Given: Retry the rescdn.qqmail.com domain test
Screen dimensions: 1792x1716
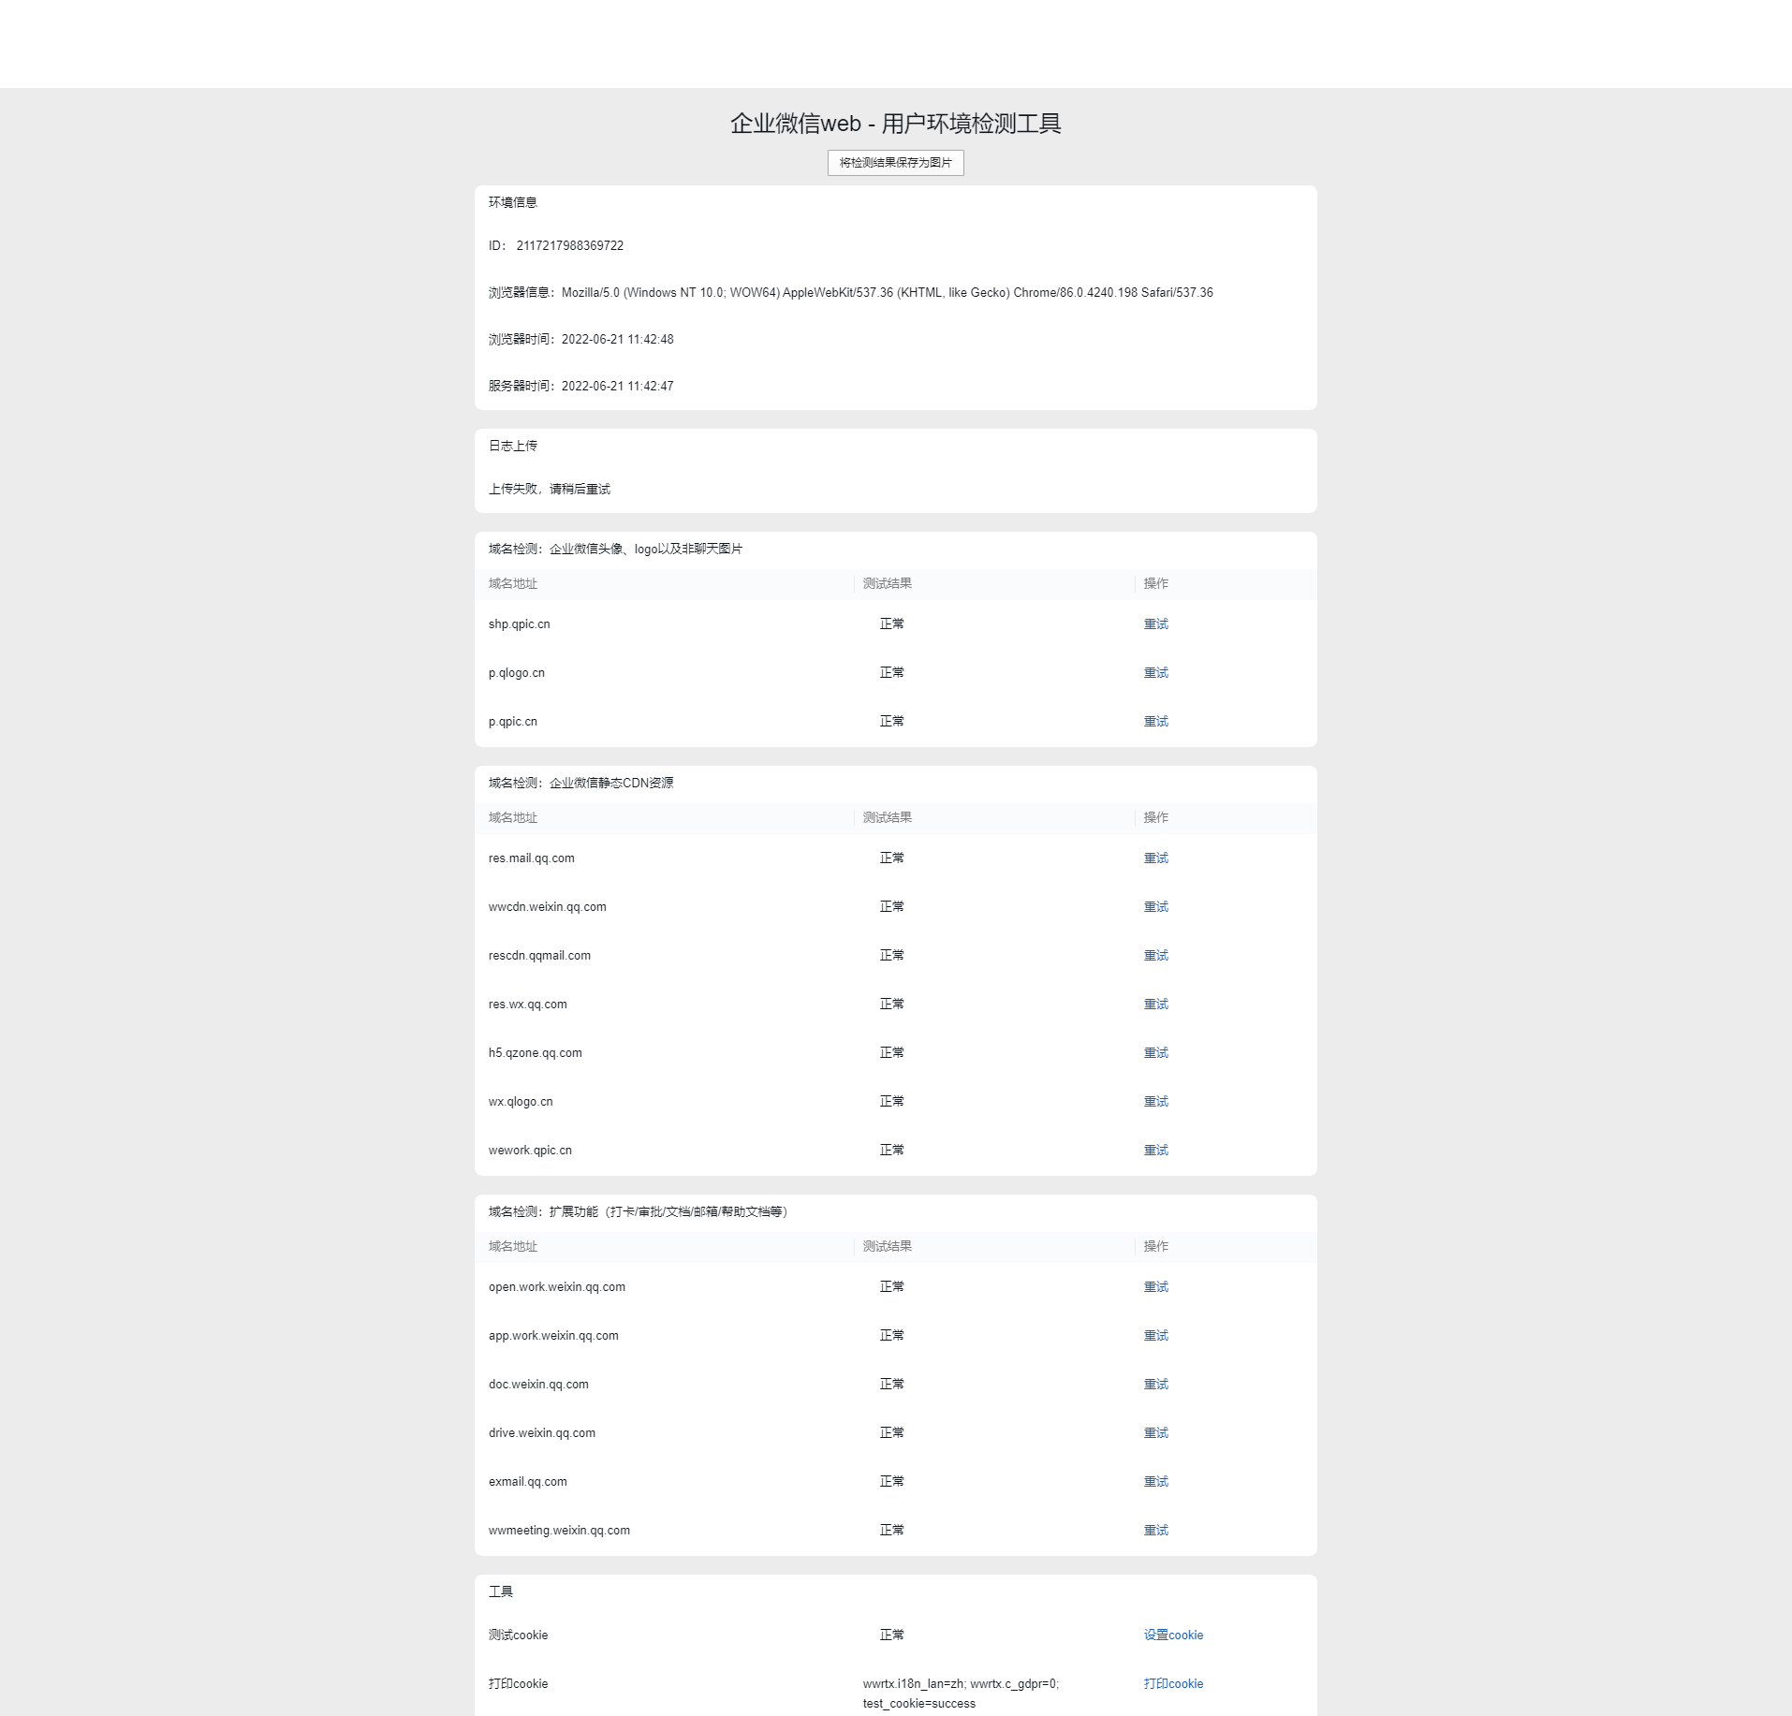Looking at the screenshot, I should pyautogui.click(x=1155, y=956).
